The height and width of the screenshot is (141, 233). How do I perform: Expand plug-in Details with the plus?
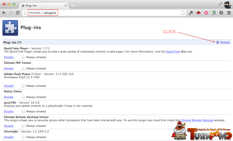point(217,42)
